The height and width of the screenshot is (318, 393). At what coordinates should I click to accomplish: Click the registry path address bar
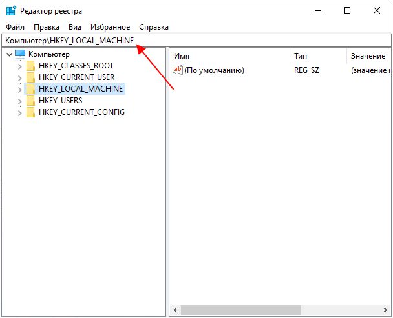click(x=197, y=40)
